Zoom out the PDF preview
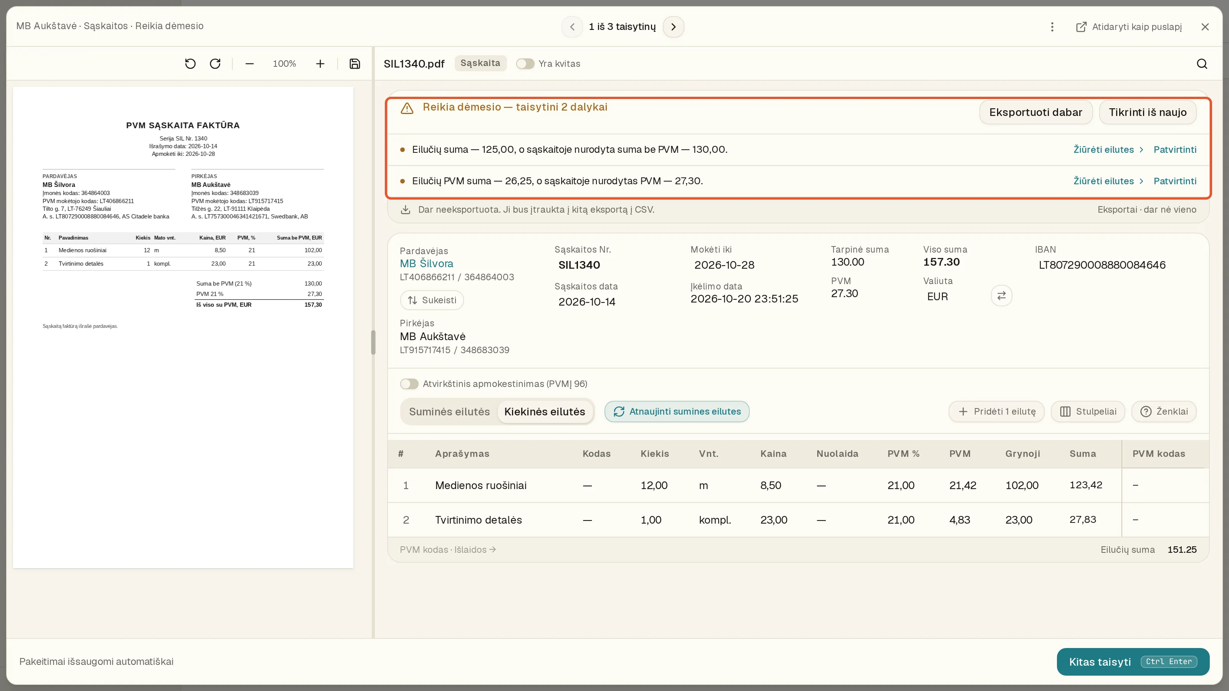1229x691 pixels. tap(249, 63)
